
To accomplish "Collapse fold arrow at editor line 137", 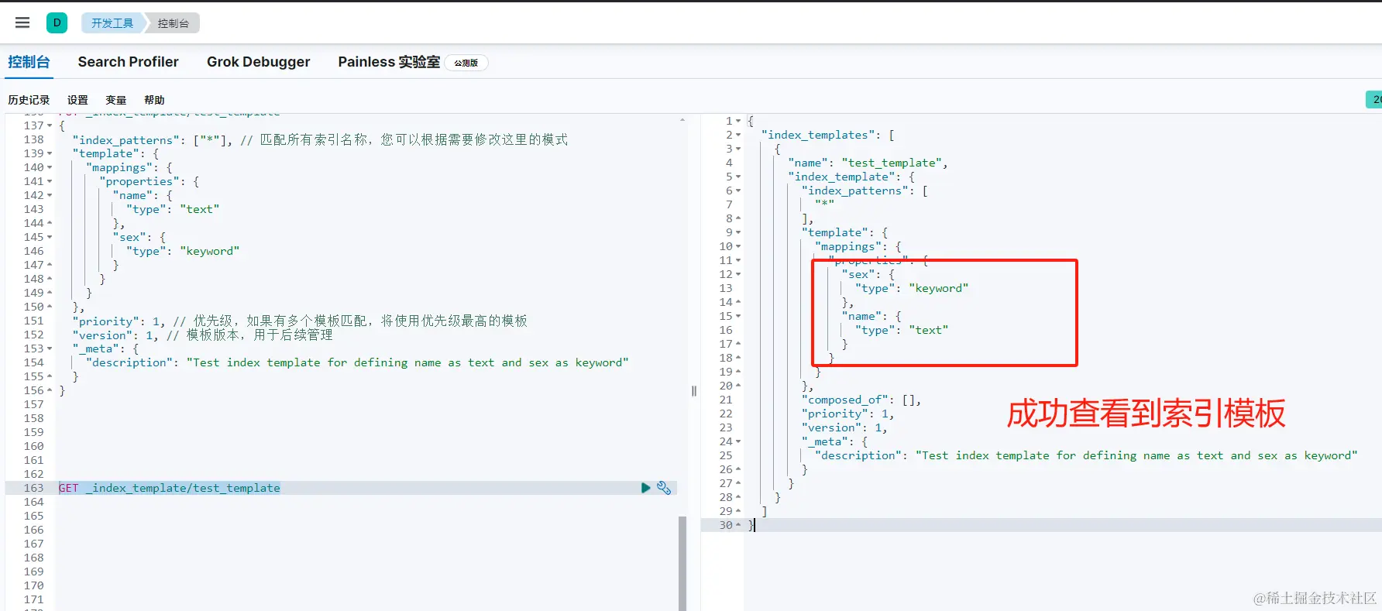I will (x=50, y=125).
